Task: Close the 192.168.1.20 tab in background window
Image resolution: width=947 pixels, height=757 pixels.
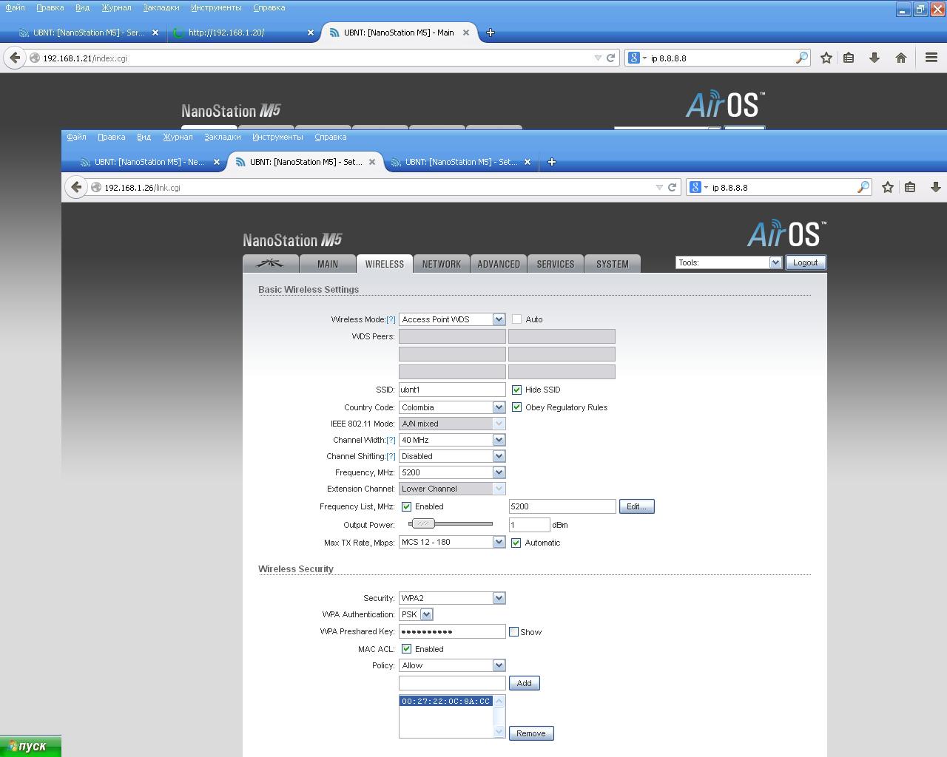Action: [x=311, y=33]
